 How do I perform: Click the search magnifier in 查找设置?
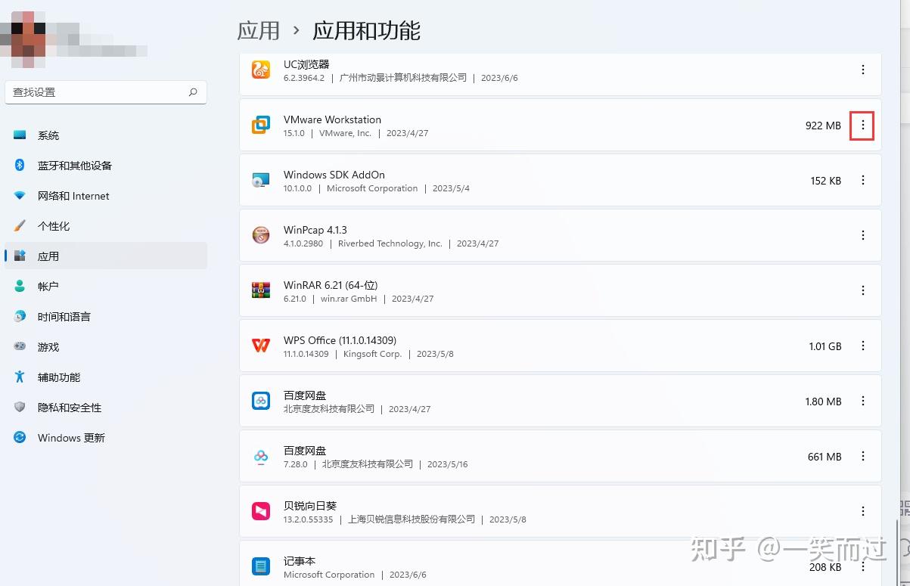click(193, 91)
